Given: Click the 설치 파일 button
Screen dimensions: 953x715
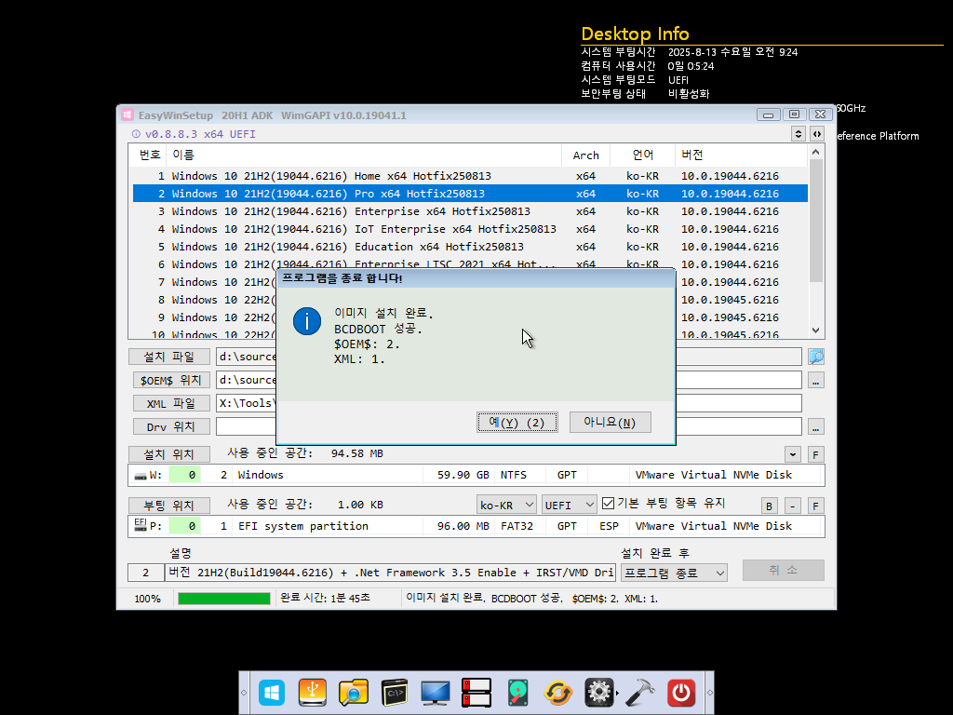Looking at the screenshot, I should [x=169, y=357].
